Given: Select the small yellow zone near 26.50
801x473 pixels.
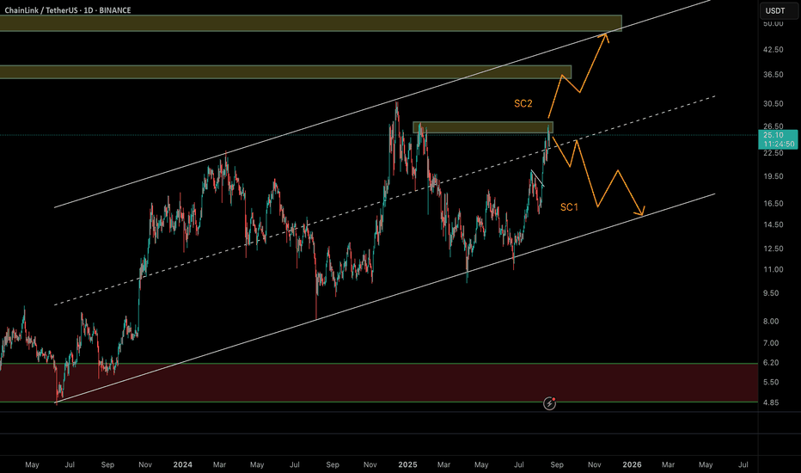Looking at the screenshot, I should coord(483,127).
